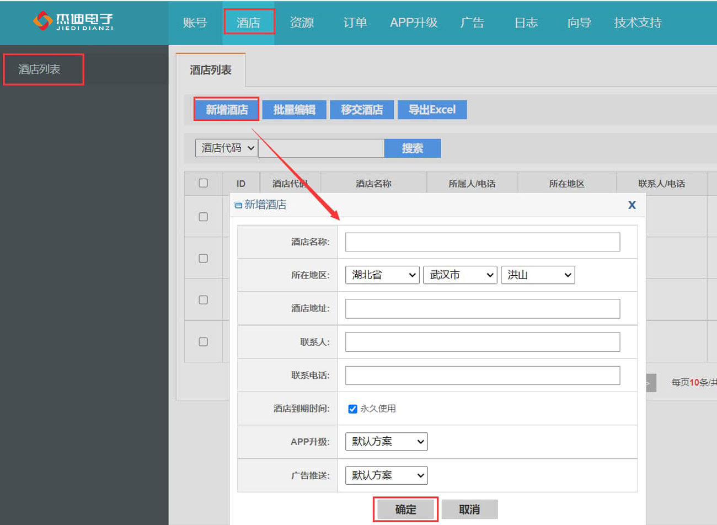Image resolution: width=717 pixels, height=525 pixels.
Task: Focus the 酒店名称 input field
Action: [483, 242]
